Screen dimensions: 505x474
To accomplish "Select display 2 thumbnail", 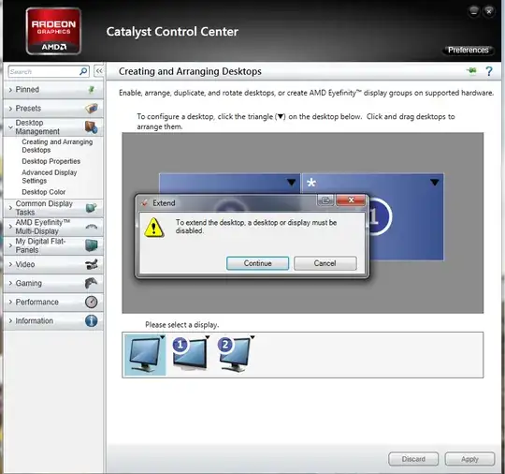I will pyautogui.click(x=235, y=355).
